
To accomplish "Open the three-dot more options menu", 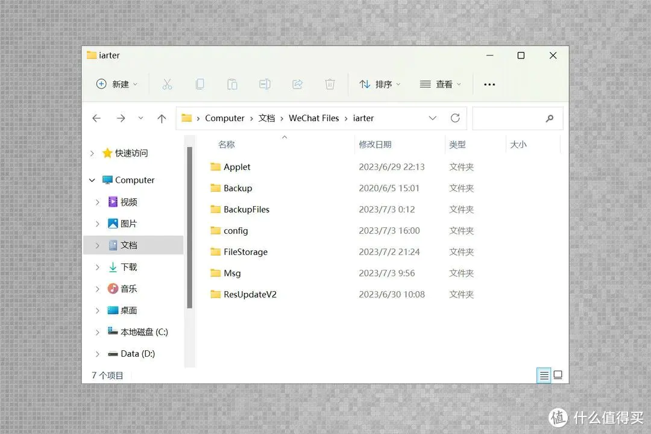I will coord(489,84).
